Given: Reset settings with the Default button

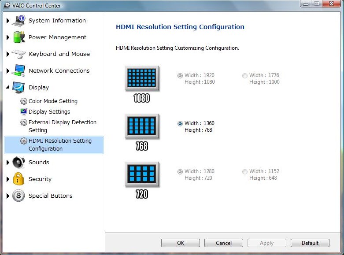Looking at the screenshot, I should pyautogui.click(x=310, y=243).
